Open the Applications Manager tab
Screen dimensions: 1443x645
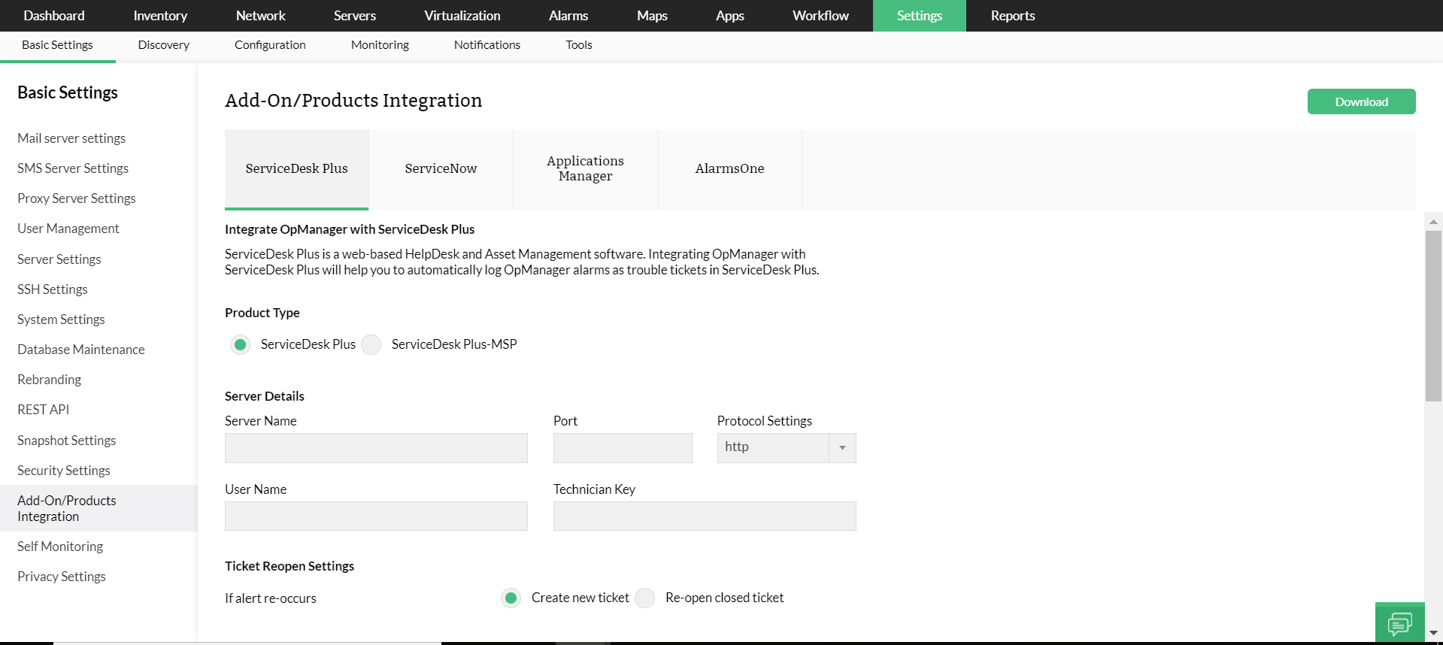[x=585, y=168]
